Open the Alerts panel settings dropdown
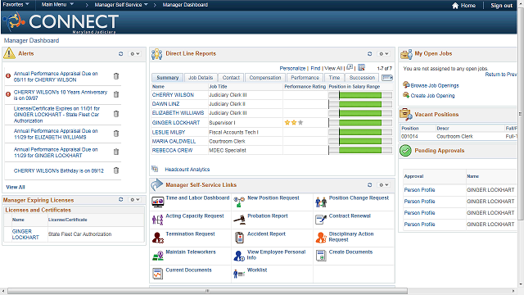 tap(134, 53)
